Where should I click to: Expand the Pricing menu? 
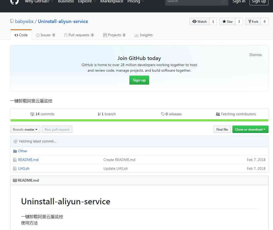136,1
